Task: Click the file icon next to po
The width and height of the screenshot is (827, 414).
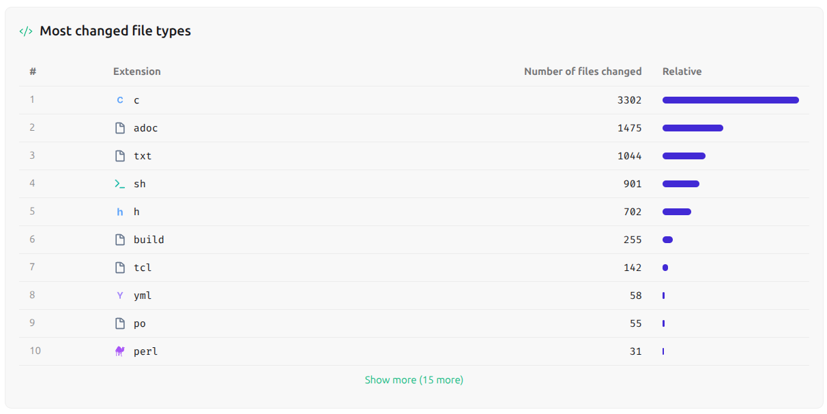Action: coord(120,323)
